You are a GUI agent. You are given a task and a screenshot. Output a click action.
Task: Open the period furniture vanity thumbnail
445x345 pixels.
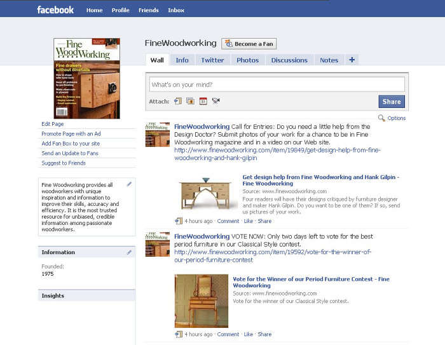coord(202,301)
